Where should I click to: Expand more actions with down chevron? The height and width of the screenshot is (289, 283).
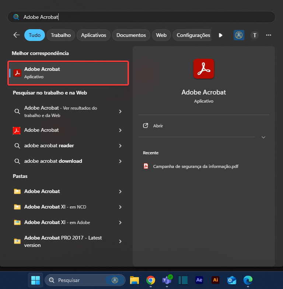(263, 137)
